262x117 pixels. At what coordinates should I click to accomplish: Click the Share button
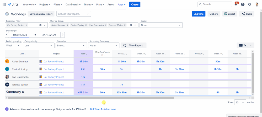click(x=247, y=14)
